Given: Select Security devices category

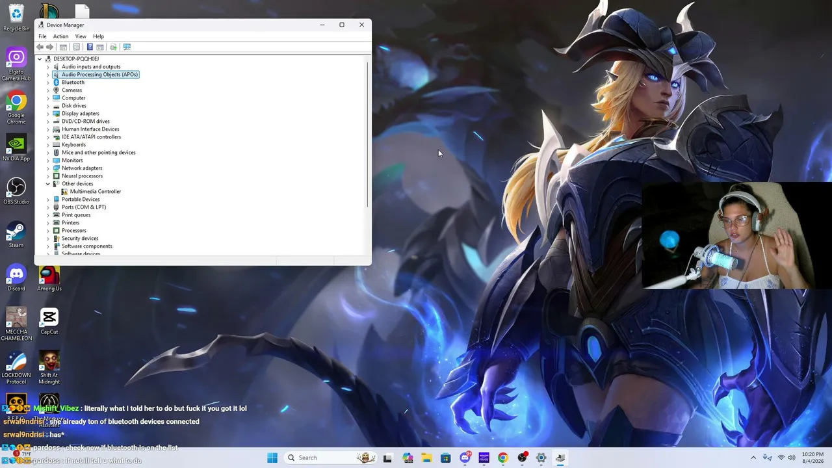Looking at the screenshot, I should 80,239.
